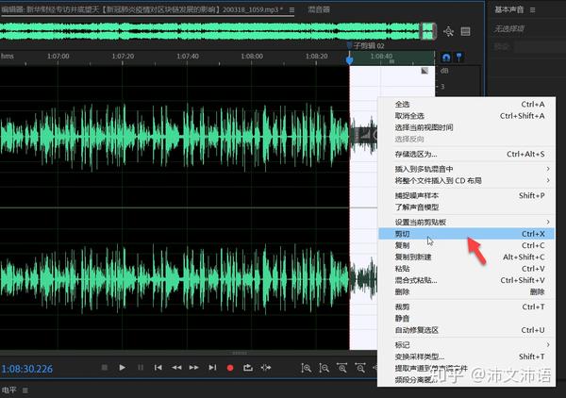The image size is (566, 398).
Task: Choose 全选 from the context menu
Action: pos(466,105)
